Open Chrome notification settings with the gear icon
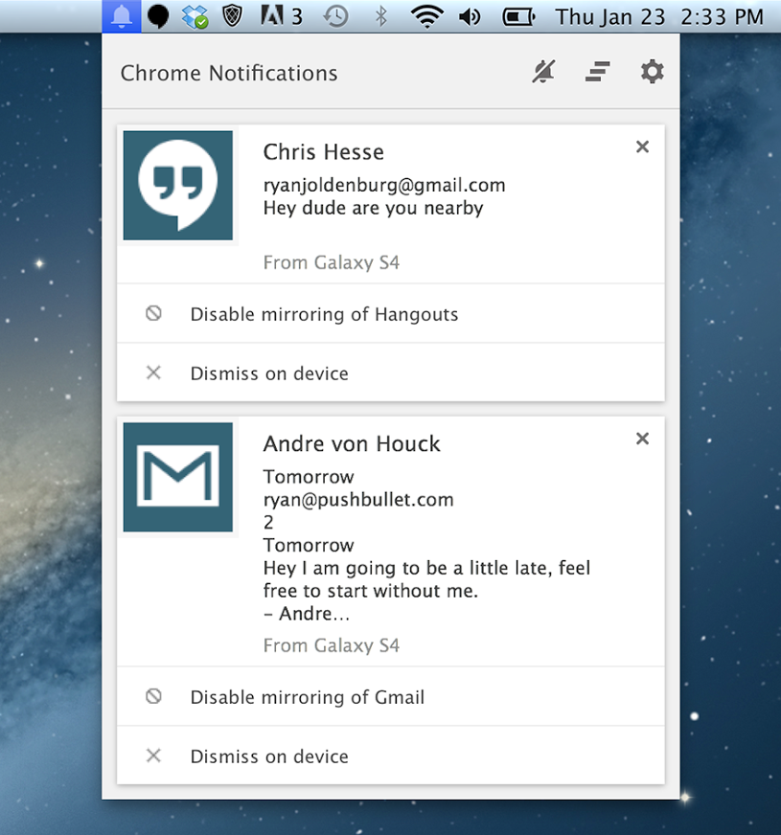This screenshot has height=835, width=781. click(652, 71)
